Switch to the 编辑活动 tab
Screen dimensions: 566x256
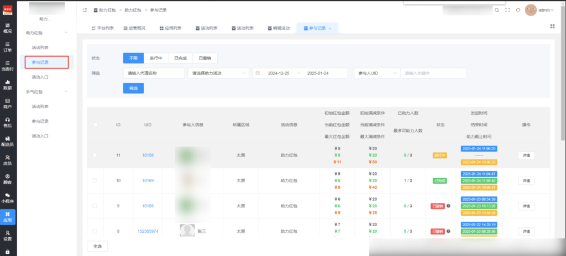click(x=279, y=28)
